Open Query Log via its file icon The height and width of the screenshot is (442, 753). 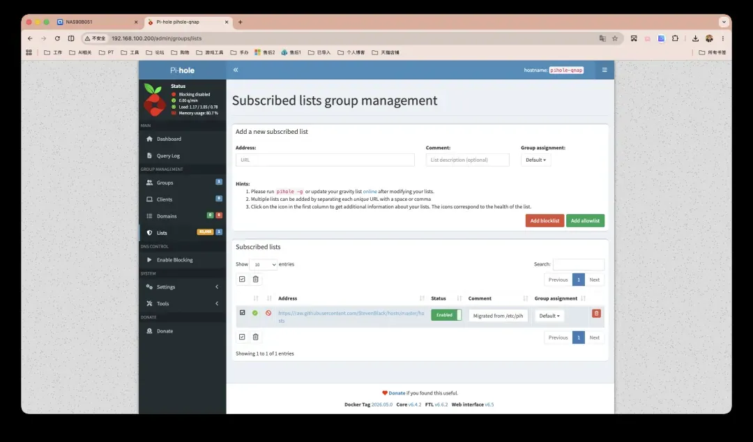149,155
